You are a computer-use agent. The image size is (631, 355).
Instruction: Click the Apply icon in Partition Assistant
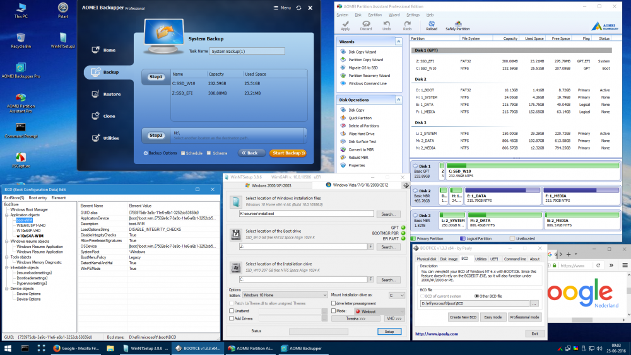pyautogui.click(x=345, y=23)
